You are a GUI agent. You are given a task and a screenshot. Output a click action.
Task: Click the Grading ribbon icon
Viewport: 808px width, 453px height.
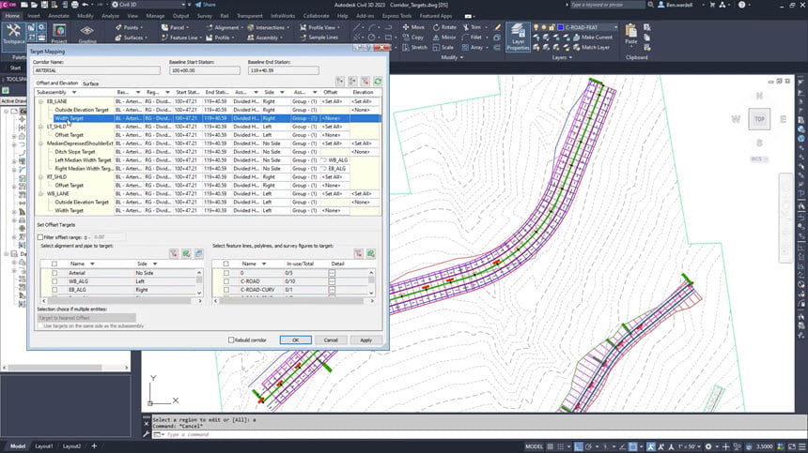click(87, 34)
